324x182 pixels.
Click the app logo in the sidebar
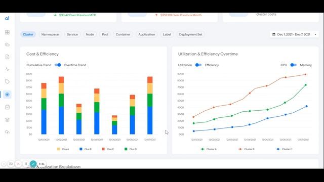7,18
